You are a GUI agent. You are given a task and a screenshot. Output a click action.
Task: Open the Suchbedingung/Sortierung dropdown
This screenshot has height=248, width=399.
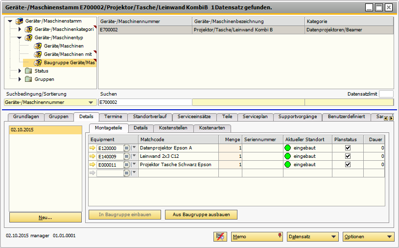[91, 102]
